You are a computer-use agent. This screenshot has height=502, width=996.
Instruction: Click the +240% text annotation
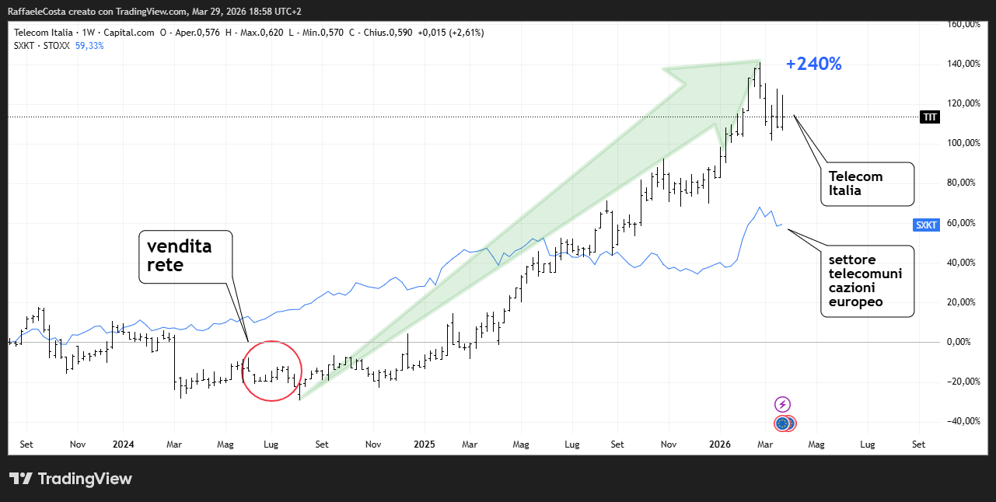pos(813,64)
